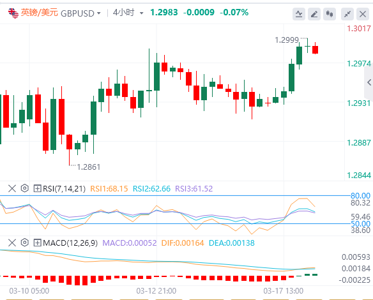Viewport: 373px width, 300px height.
Task: Click the 1.2999 high price label
Action: (x=287, y=40)
